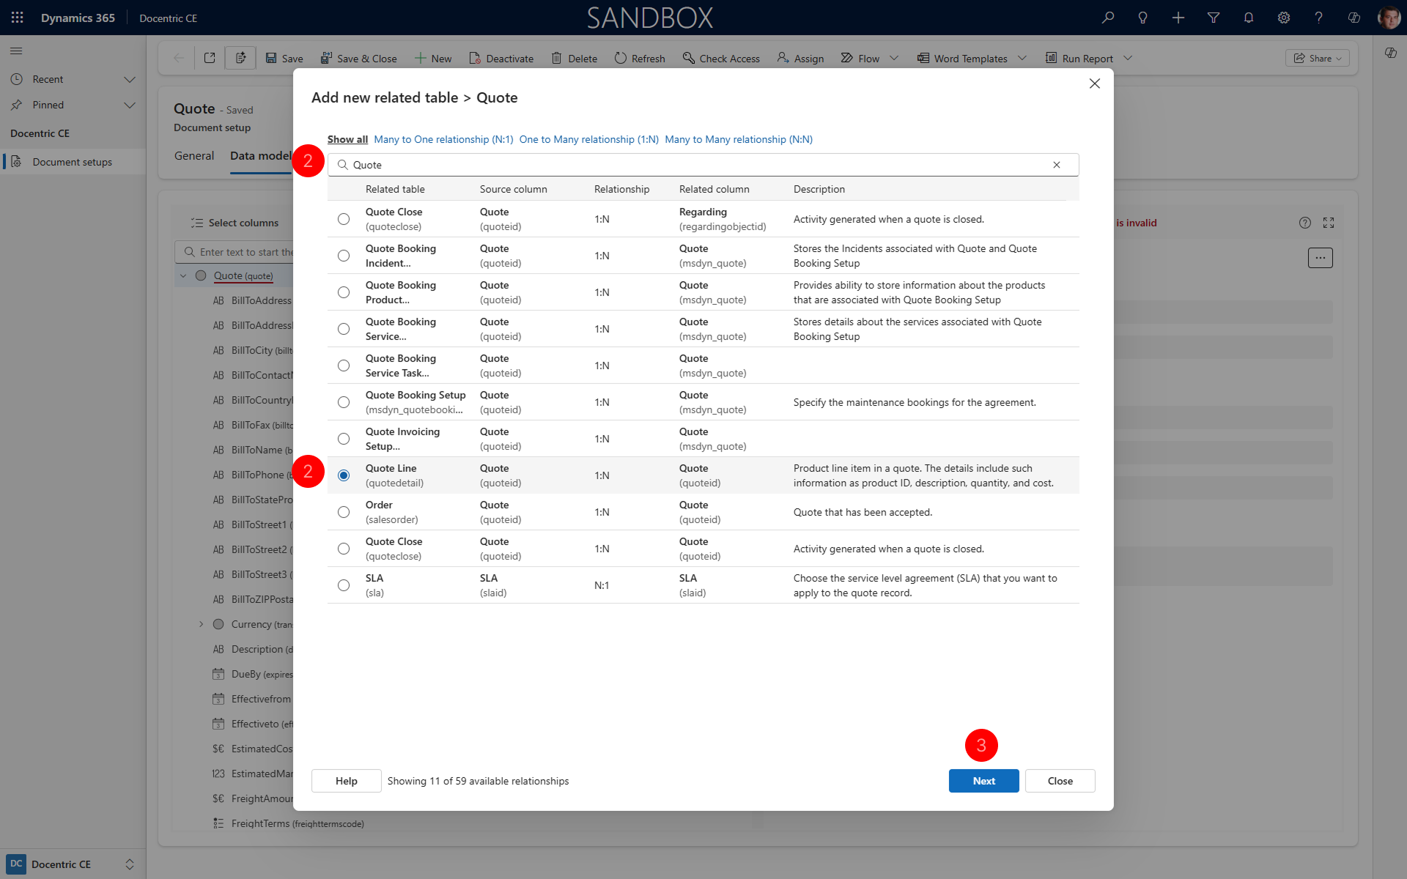
Task: Create a New record
Action: tap(433, 58)
